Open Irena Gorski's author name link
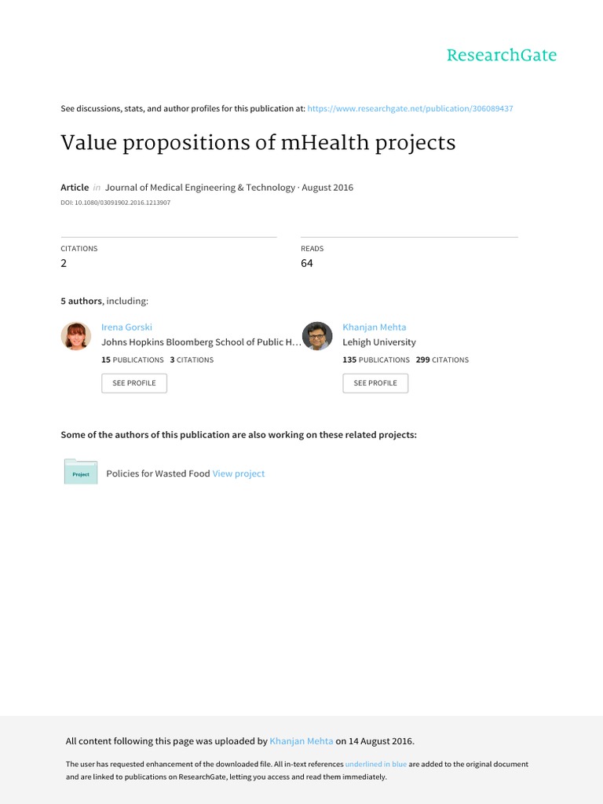This screenshot has width=603, height=804. click(x=126, y=327)
